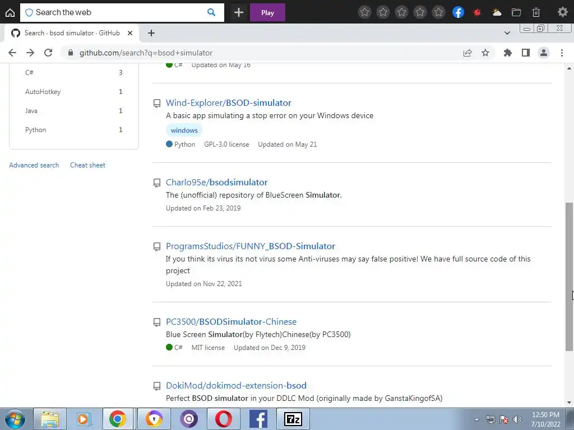Open the taskbar clock and date
Screen dimensions: 574x430
pyautogui.click(x=545, y=419)
